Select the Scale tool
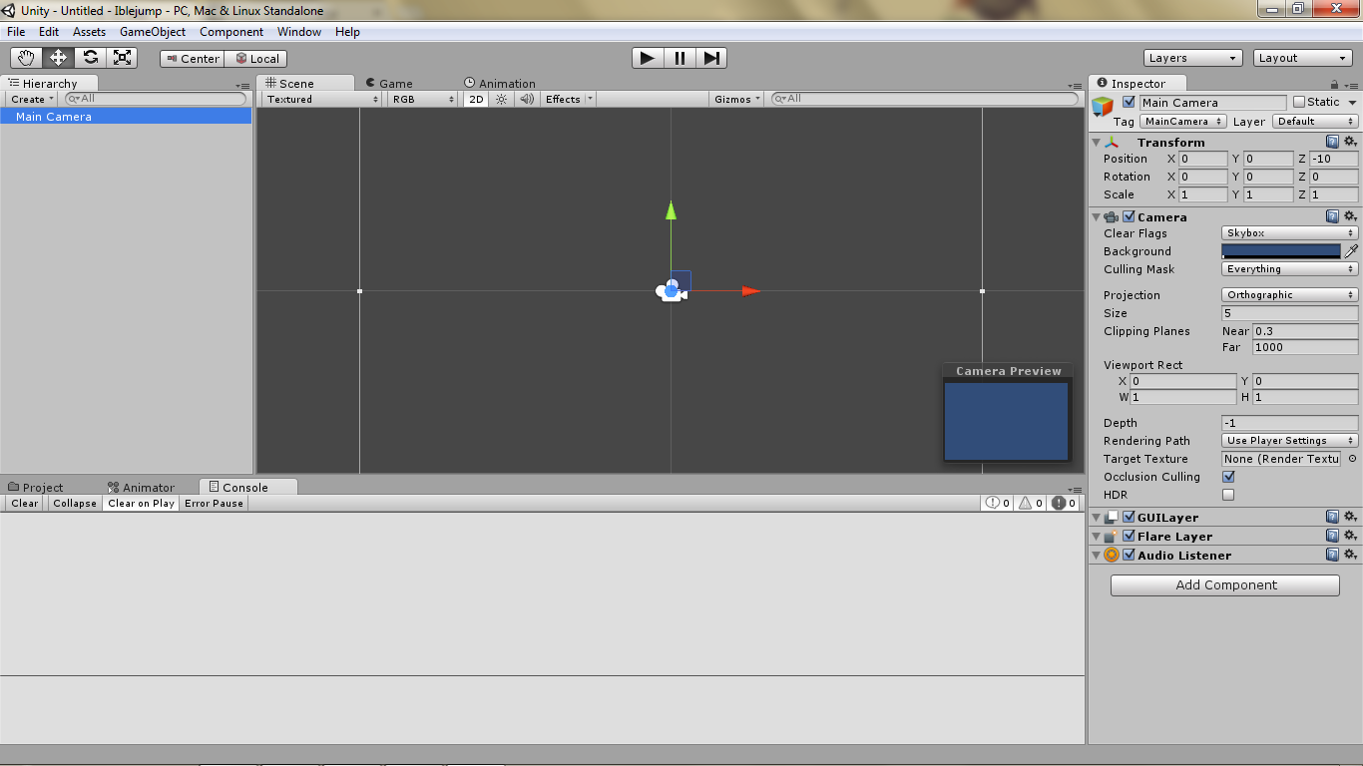Image resolution: width=1363 pixels, height=766 pixels. click(x=122, y=57)
